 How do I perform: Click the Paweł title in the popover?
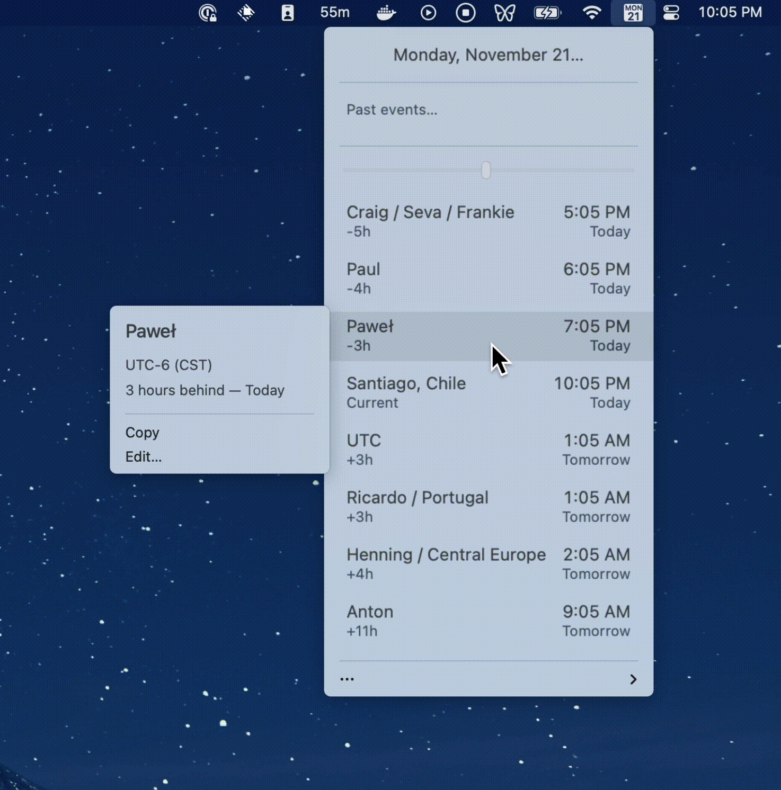pyautogui.click(x=150, y=331)
